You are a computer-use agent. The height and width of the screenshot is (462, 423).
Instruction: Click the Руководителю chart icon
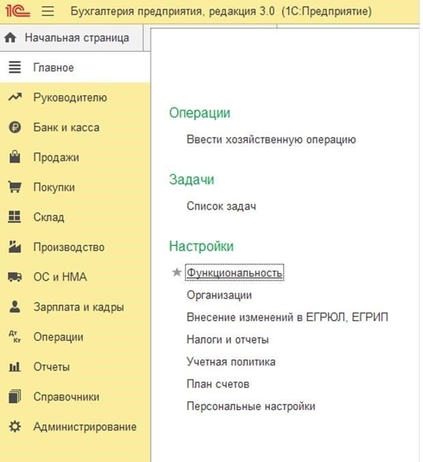[15, 98]
